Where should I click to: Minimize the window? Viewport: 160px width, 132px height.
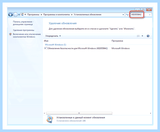pos(137,10)
